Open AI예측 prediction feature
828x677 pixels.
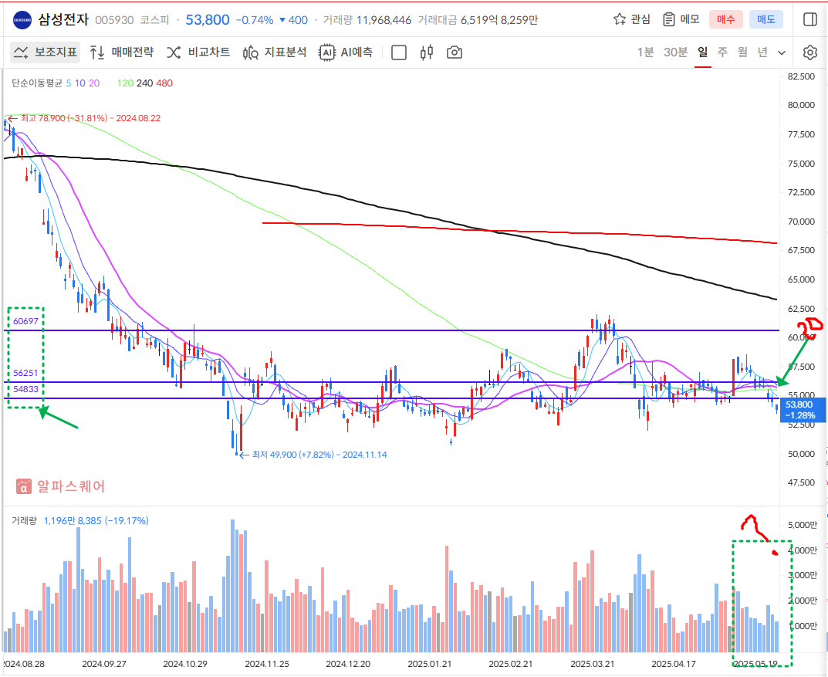click(346, 52)
